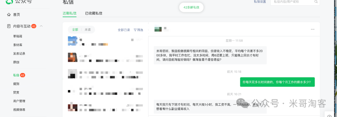Screen dimensions: 337x117
Task: Open 发表记录 in sidebar
Action: 19,54
